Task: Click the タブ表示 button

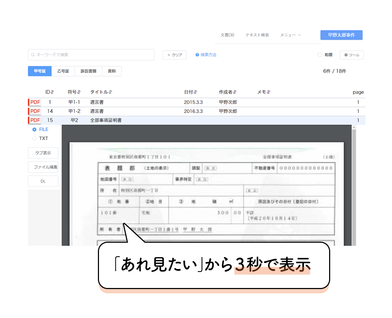Action: point(43,153)
